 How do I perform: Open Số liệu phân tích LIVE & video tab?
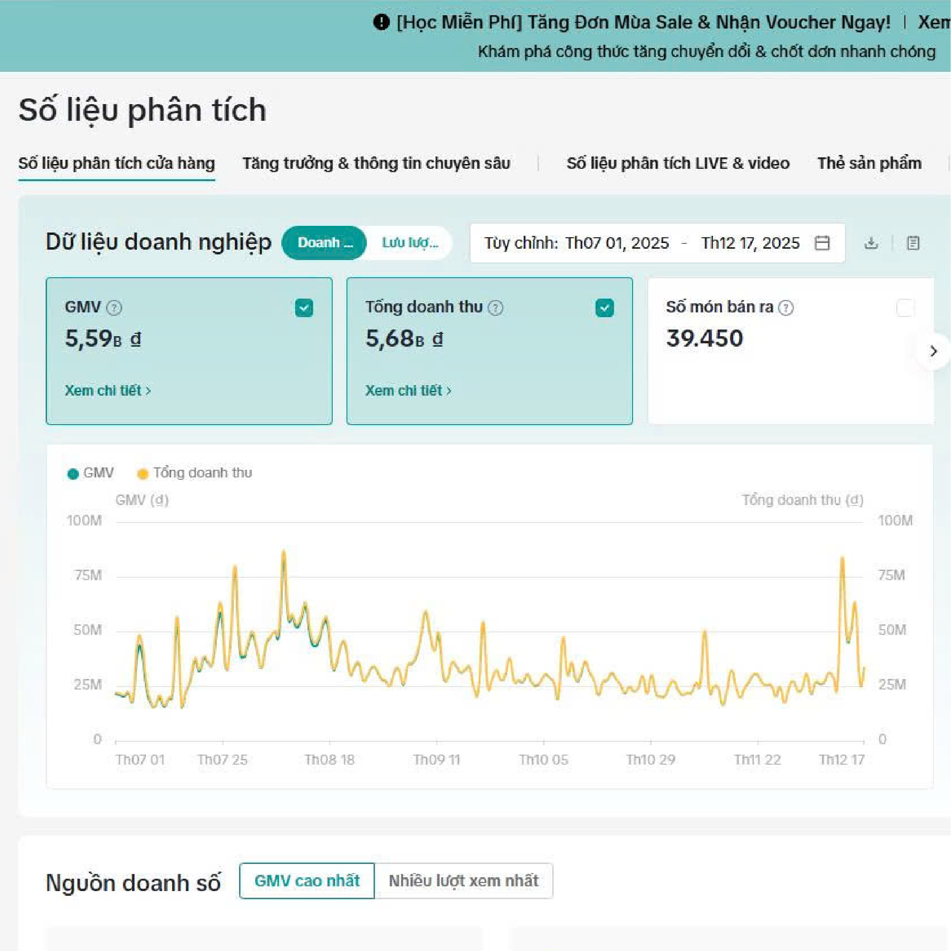click(x=677, y=163)
